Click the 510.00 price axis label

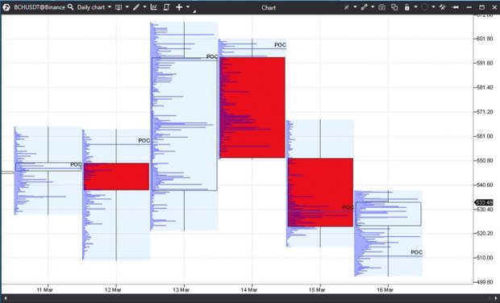point(485,258)
